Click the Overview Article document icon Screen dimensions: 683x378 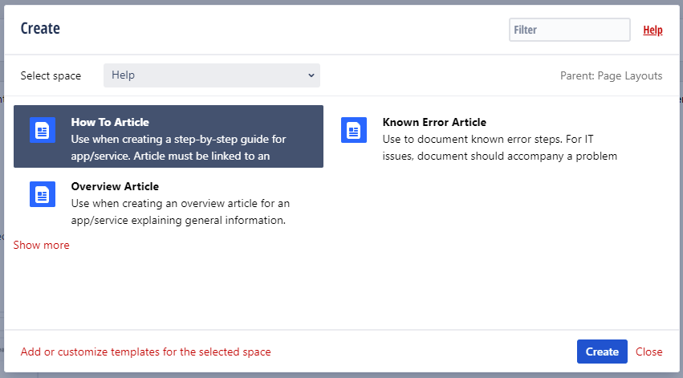coord(43,193)
